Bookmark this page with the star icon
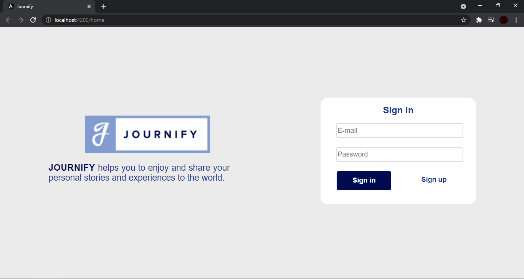The width and height of the screenshot is (524, 279). click(464, 20)
